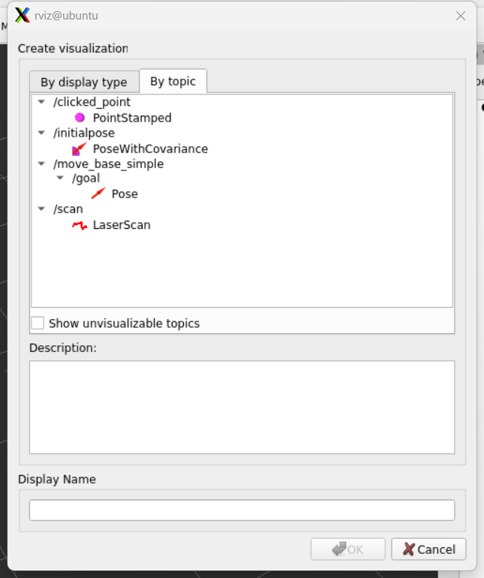Image resolution: width=484 pixels, height=578 pixels.
Task: Select the /scan topic name
Action: tap(68, 209)
